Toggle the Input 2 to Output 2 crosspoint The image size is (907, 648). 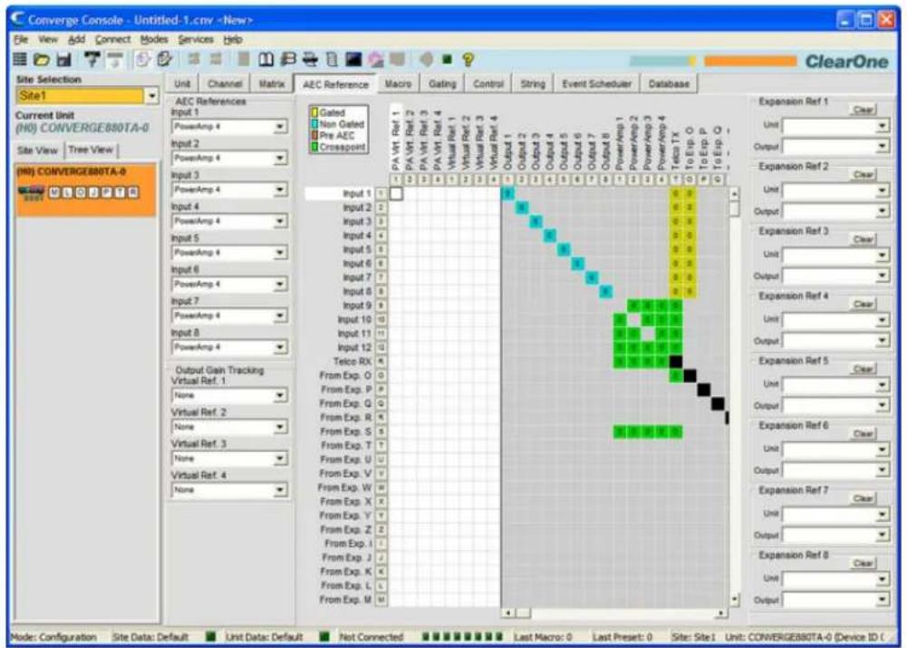(x=522, y=208)
